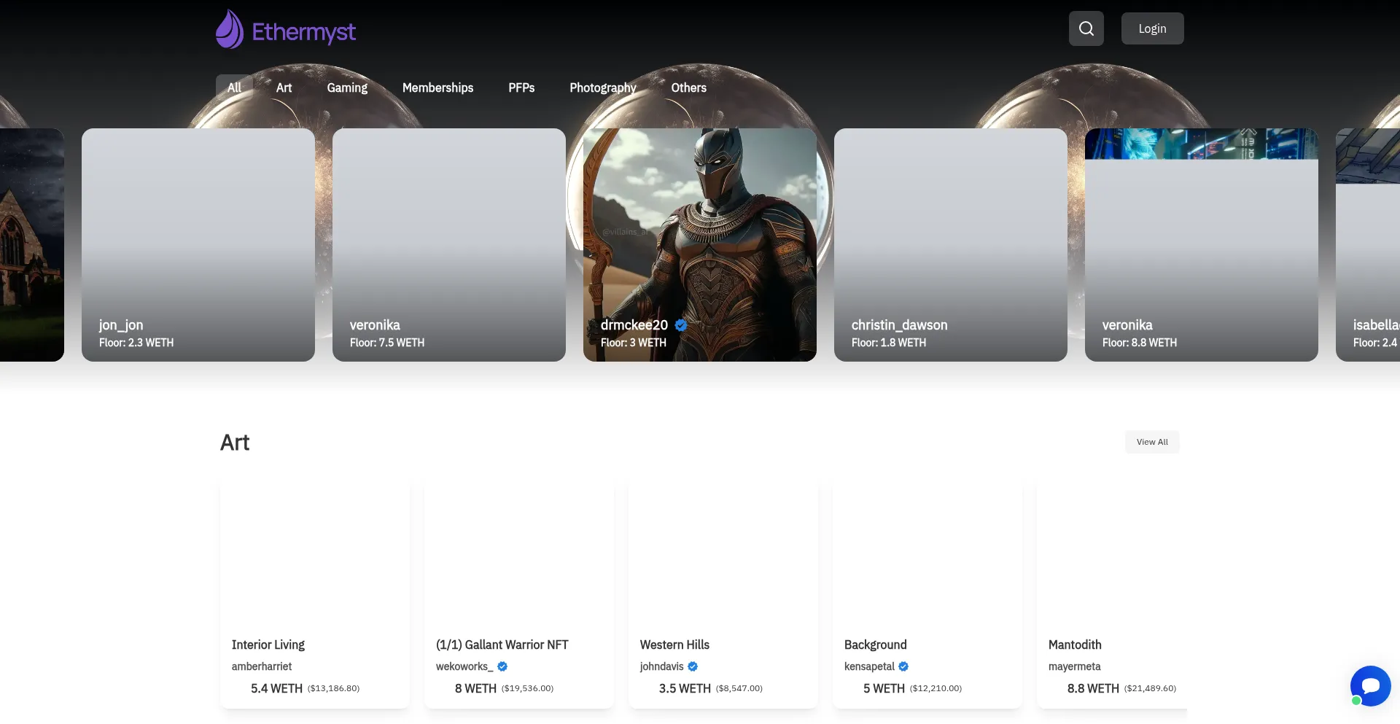The image size is (1400, 724).
Task: Switch to the Art category tab
Action: click(284, 87)
